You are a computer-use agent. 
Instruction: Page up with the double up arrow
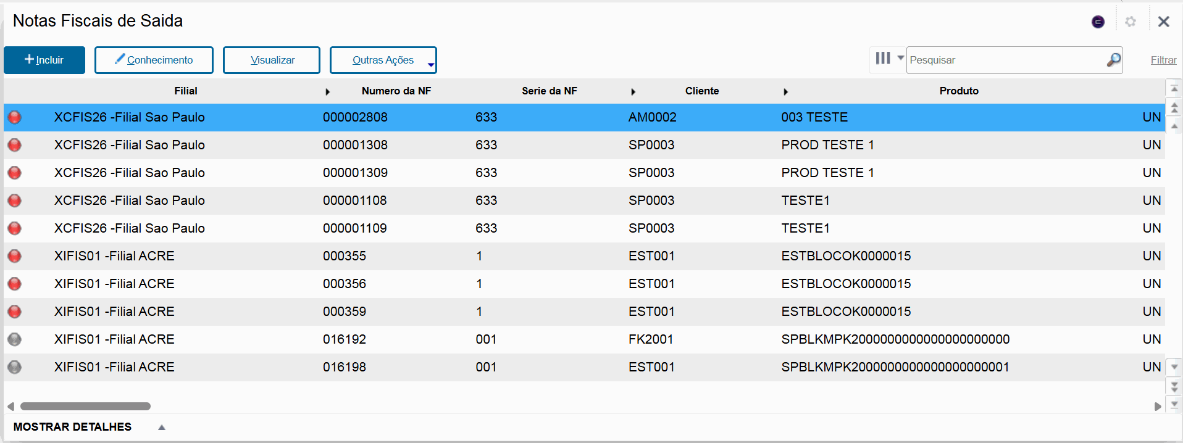click(1174, 108)
